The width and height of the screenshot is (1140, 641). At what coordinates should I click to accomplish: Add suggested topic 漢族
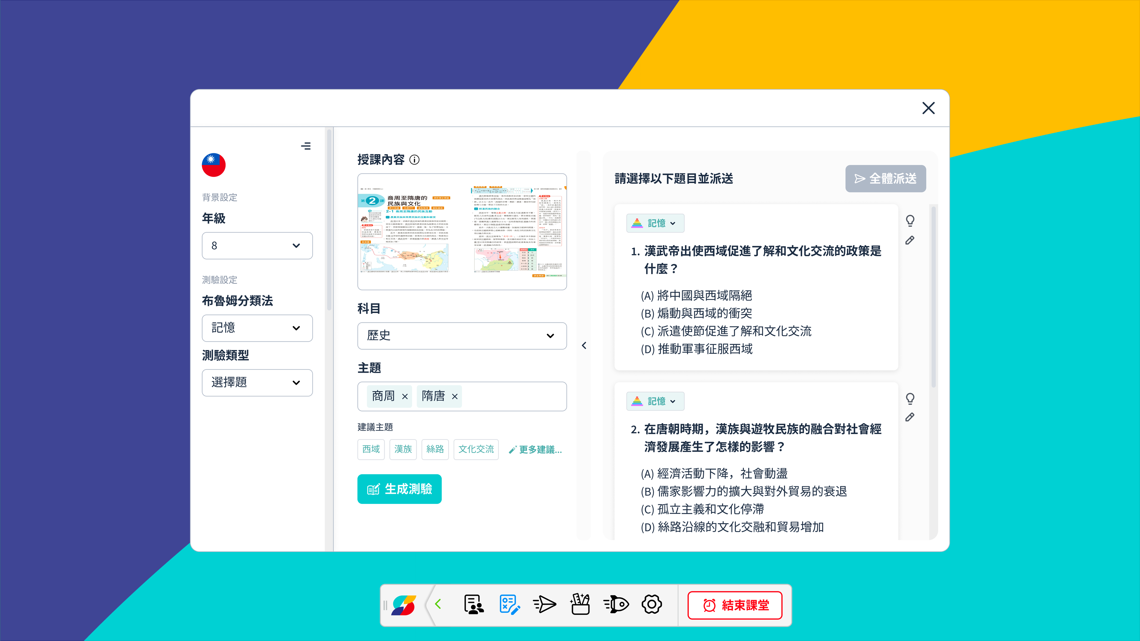click(x=403, y=450)
